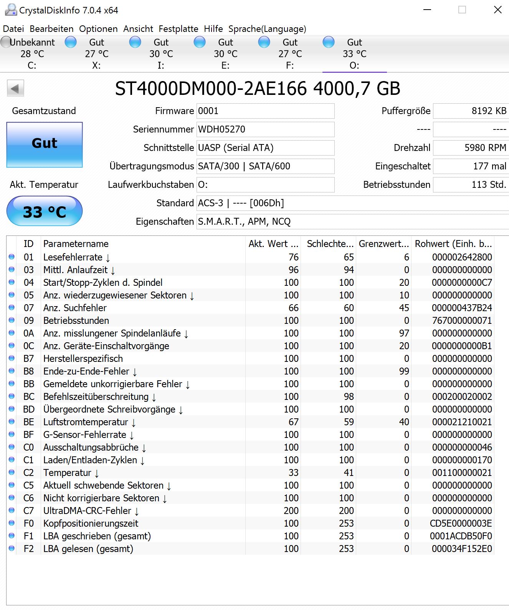Click the Akt. Wert column header
The width and height of the screenshot is (509, 610).
(273, 244)
